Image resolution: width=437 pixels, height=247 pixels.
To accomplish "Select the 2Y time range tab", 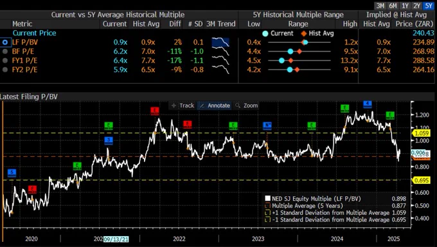I will (416, 6).
